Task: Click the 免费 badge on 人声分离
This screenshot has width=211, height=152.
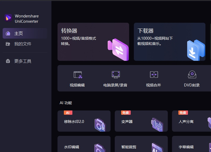Action: click(183, 113)
